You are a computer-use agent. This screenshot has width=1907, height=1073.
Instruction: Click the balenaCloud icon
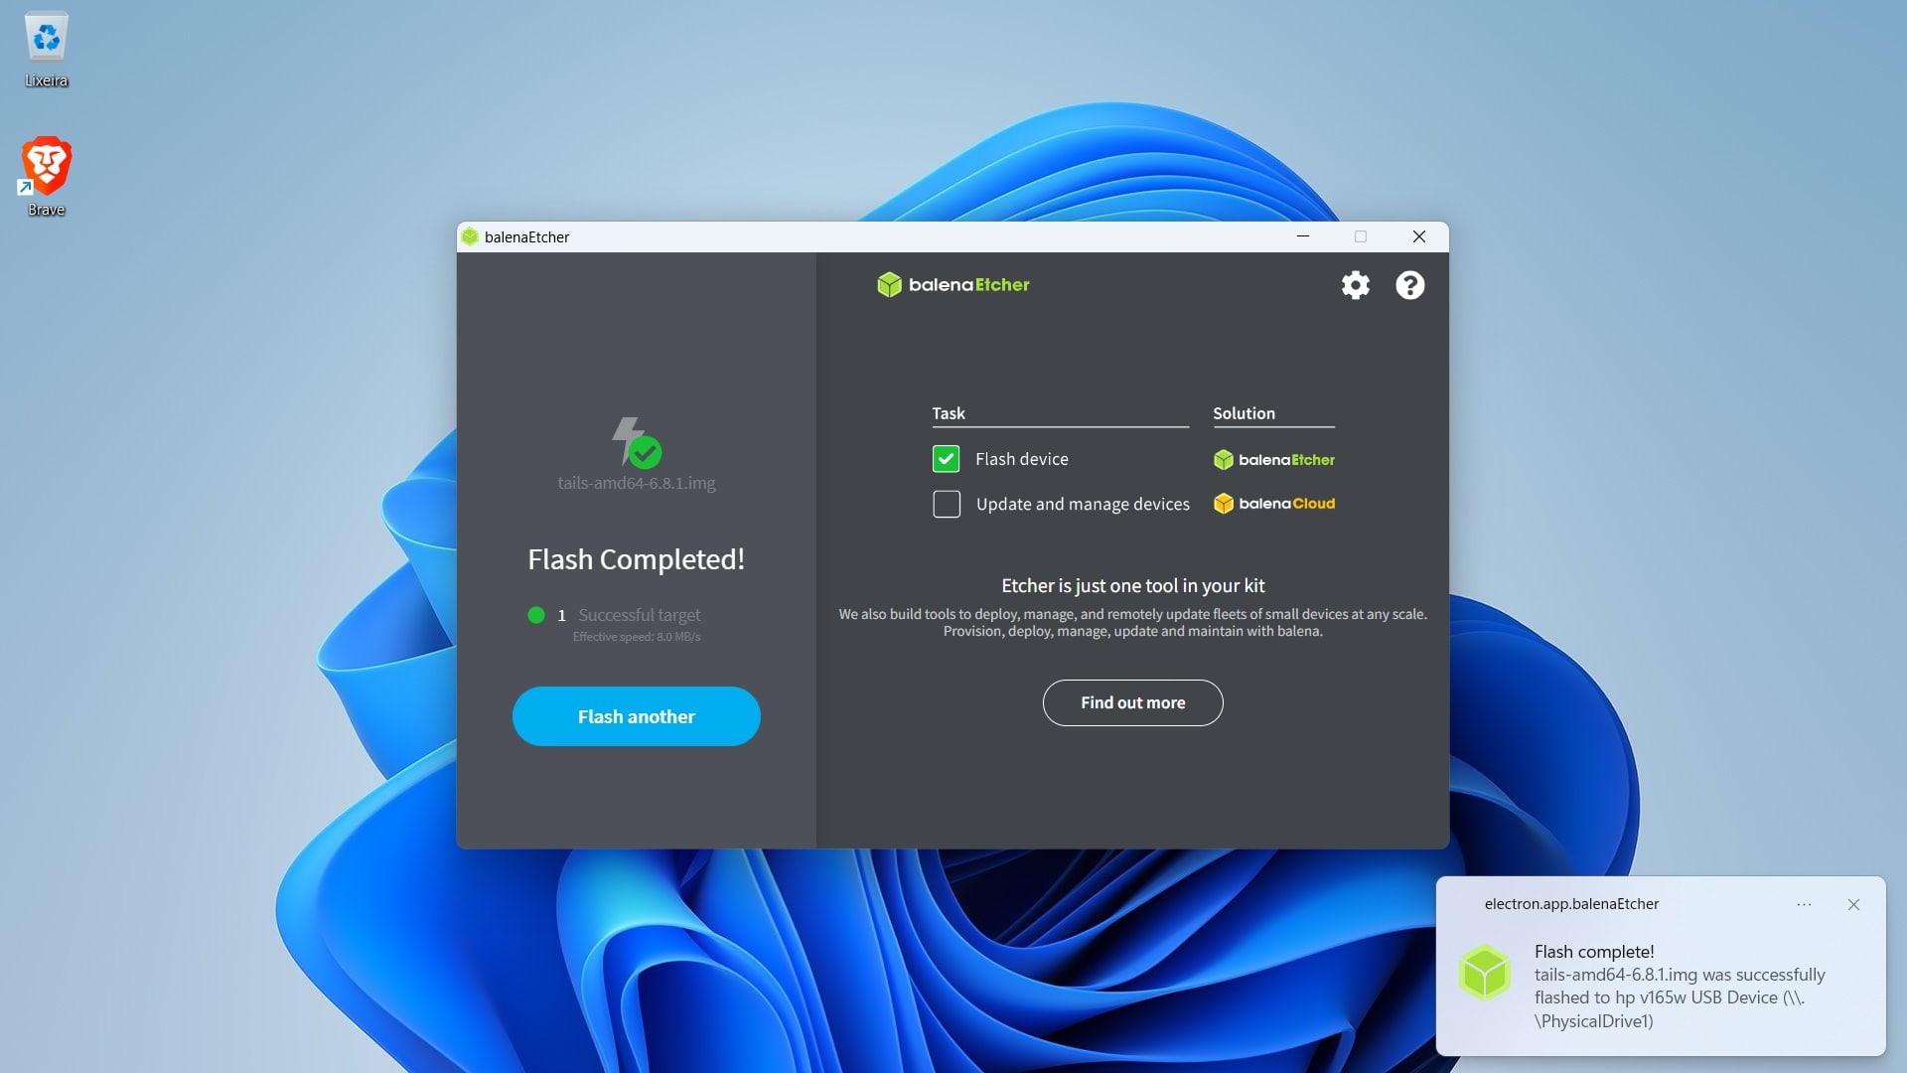(x=1222, y=503)
